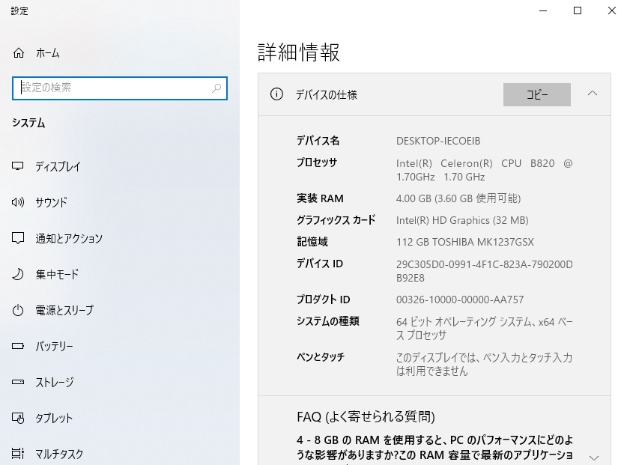Click the focus assist moon icon
Image resolution: width=624 pixels, height=465 pixels.
18,274
